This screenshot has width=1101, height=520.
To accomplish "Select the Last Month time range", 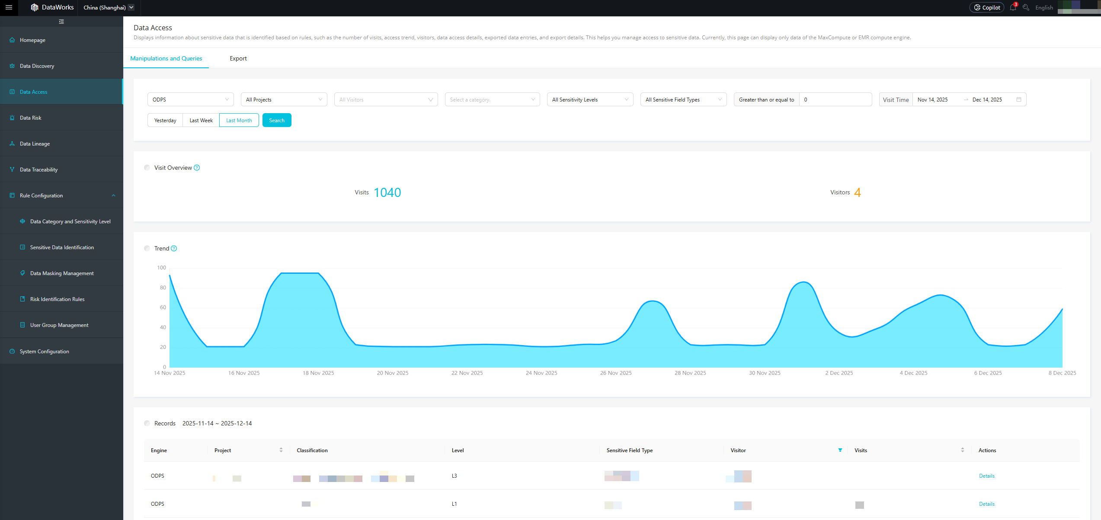I will (x=239, y=120).
